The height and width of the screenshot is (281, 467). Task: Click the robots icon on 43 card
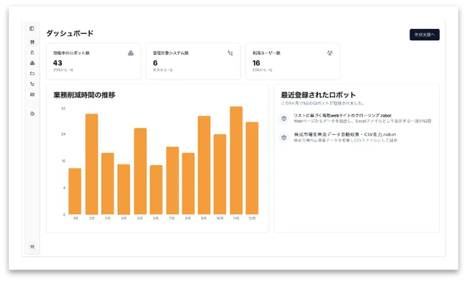click(x=131, y=54)
